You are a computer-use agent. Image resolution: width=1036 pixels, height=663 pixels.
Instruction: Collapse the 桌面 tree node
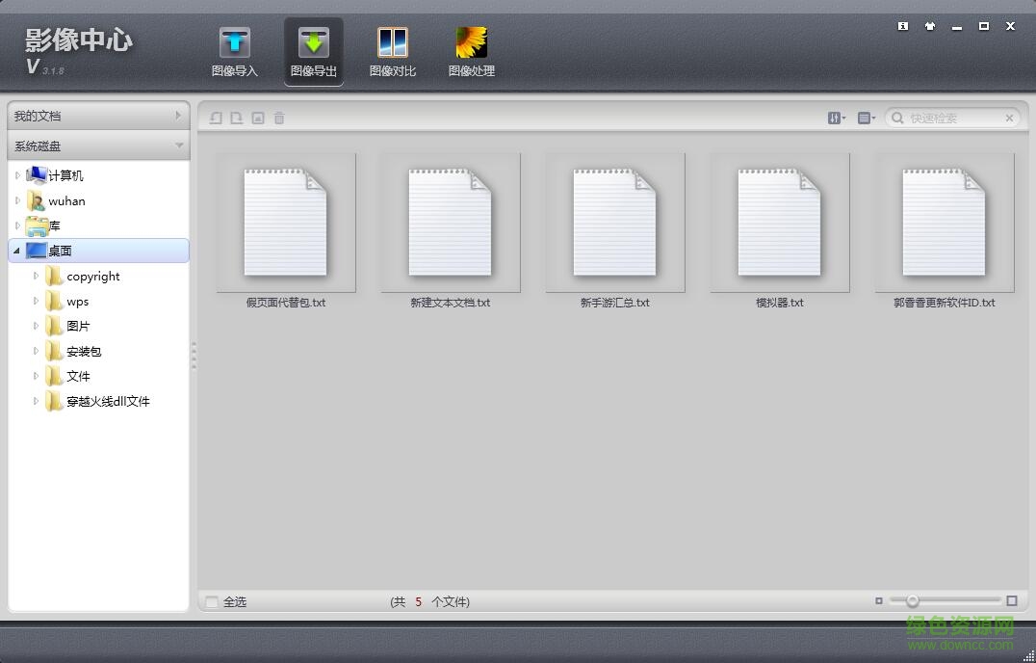[17, 251]
